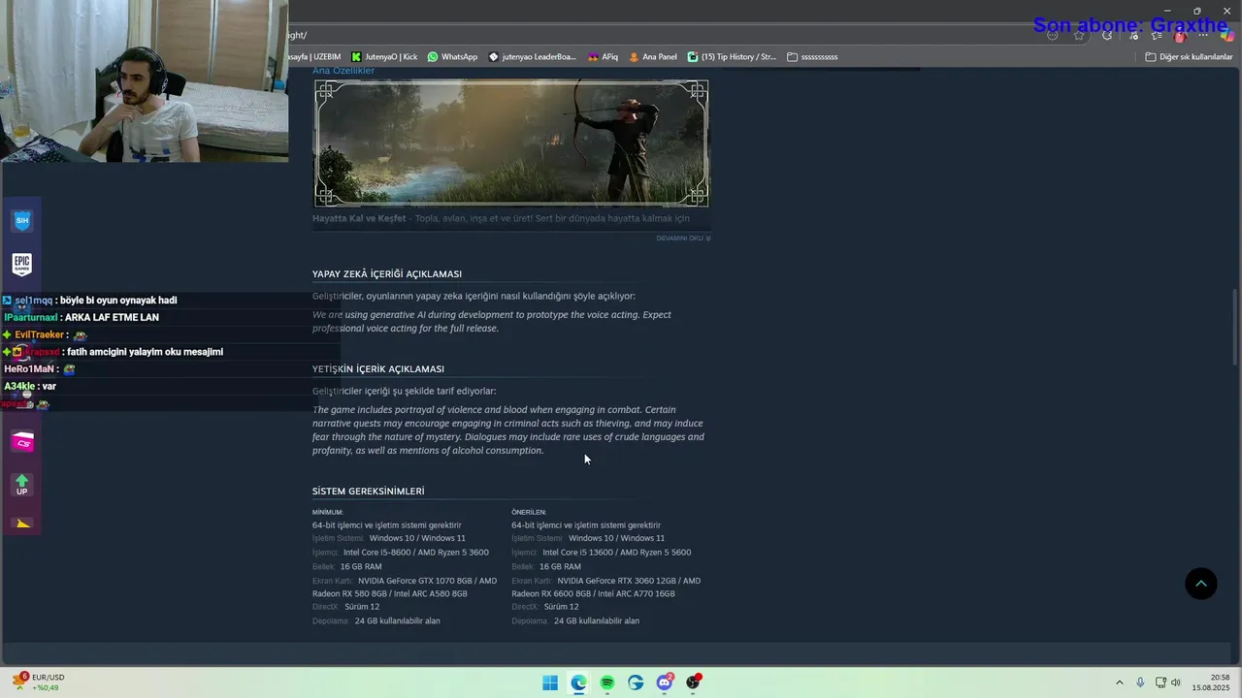The width and height of the screenshot is (1242, 698).
Task: Open the EUR/USD widget on taskbar
Action: [x=39, y=682]
